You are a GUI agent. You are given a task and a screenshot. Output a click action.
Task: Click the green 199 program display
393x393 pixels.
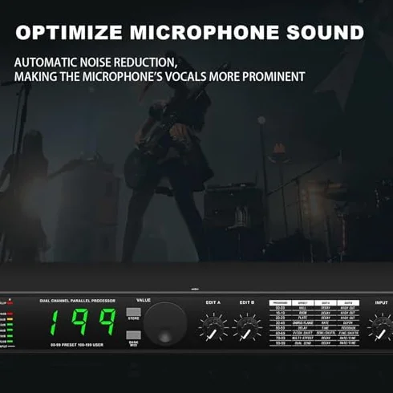coord(83,322)
